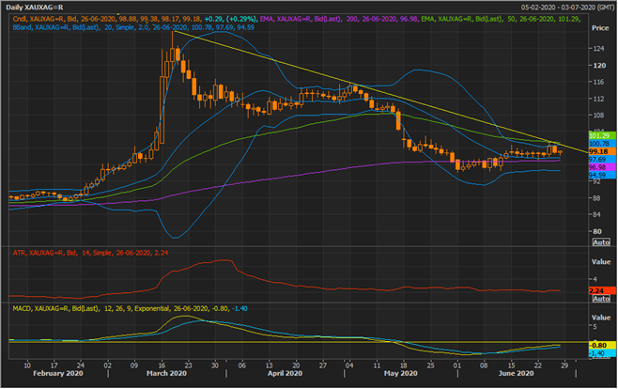The image size is (618, 389).
Task: Click the 116 tick on the price axis
Action: (598, 82)
